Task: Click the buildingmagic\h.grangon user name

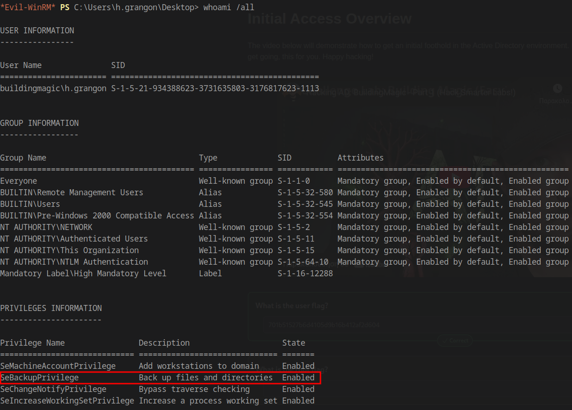Action: pyautogui.click(x=53, y=88)
